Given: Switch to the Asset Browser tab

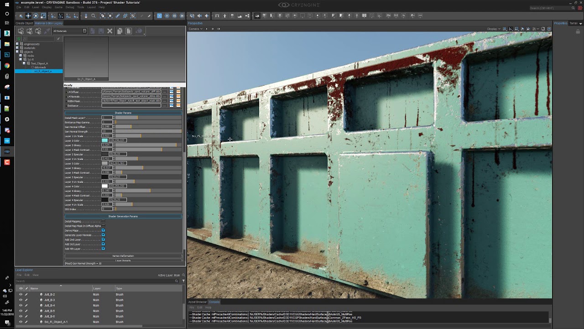Looking at the screenshot, I should point(198,302).
